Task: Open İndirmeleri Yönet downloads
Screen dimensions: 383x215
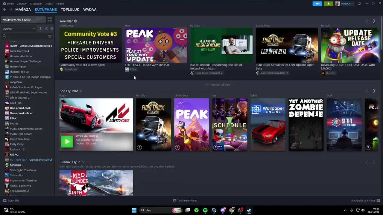Action: pos(185,201)
